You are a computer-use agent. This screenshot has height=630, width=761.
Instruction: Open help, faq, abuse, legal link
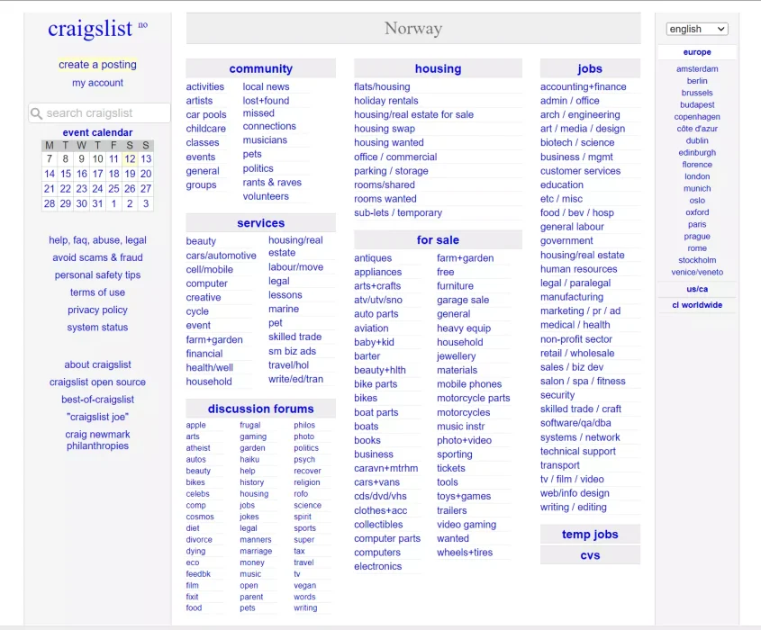click(97, 240)
